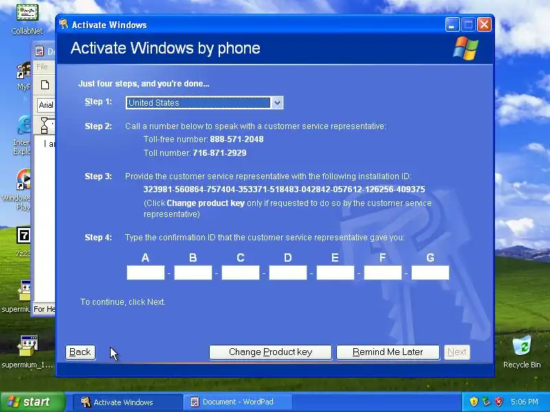This screenshot has width=550, height=412.
Task: Click the taskbar clock showing 5:06 PM
Action: 525,402
